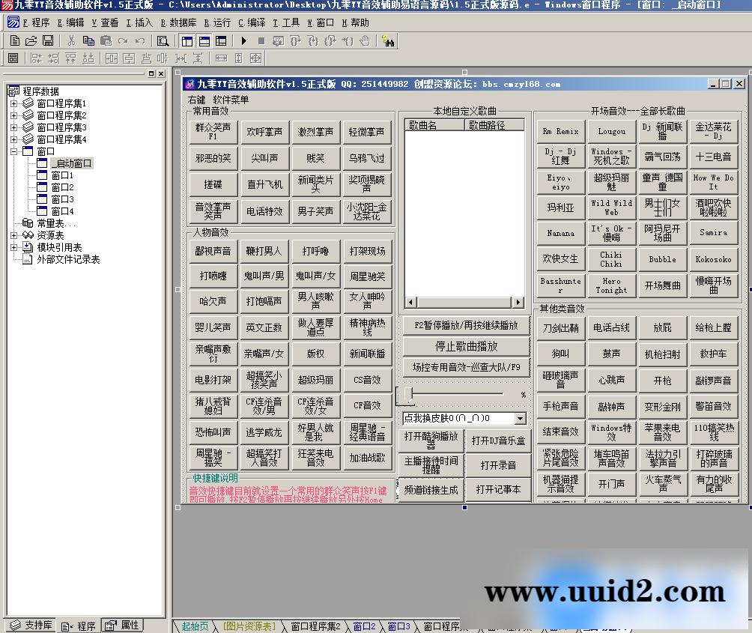
Task: Open the 数据库 menu
Action: (179, 22)
